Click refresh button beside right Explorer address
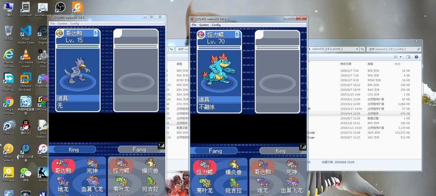The height and width of the screenshot is (196, 436). tap(362, 49)
